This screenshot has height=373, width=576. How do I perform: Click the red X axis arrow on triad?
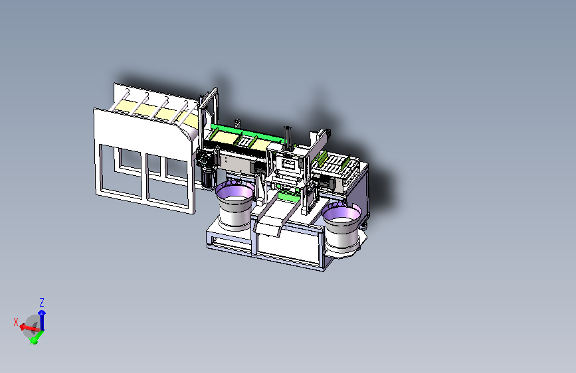click(x=29, y=328)
